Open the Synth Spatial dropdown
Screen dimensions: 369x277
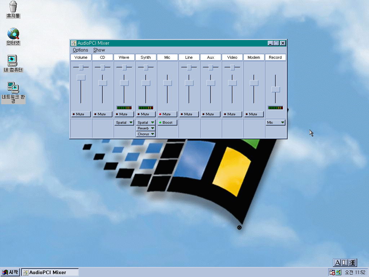pos(146,123)
